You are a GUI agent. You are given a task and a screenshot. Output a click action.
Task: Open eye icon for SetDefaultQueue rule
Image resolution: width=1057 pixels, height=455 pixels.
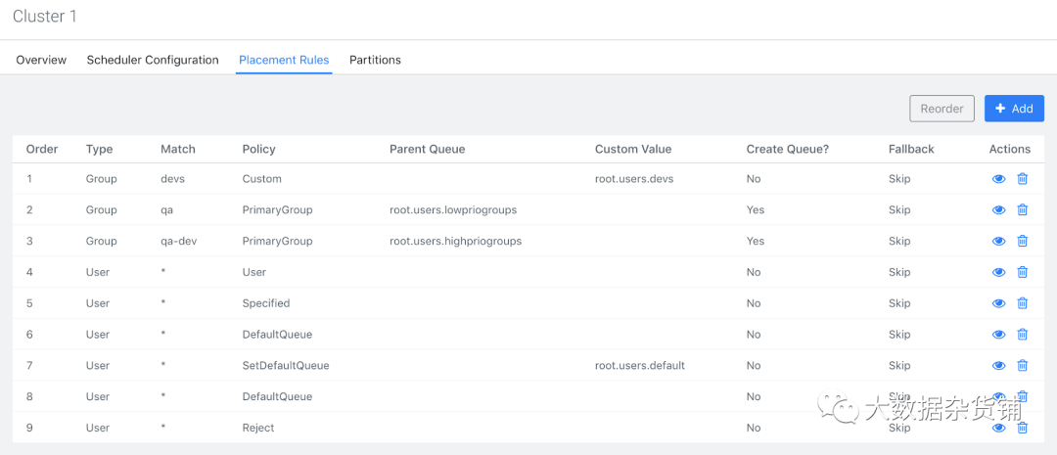[998, 365]
